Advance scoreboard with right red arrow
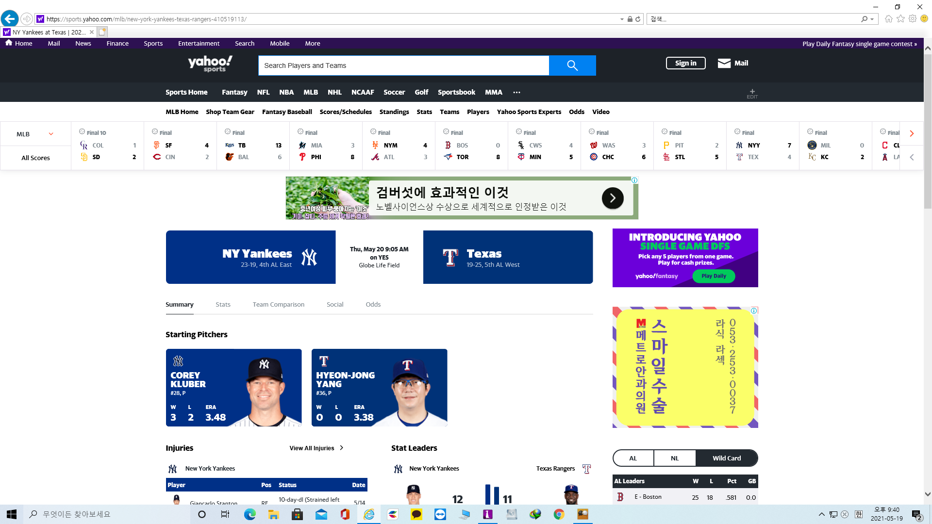The image size is (932, 524). click(912, 133)
